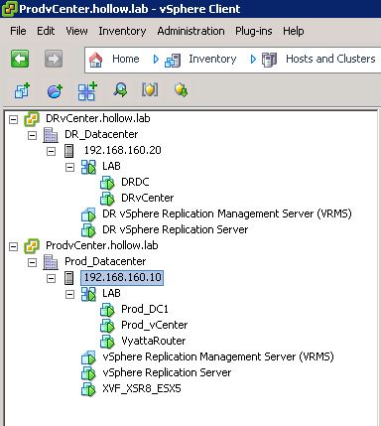Select the DRDC virtual machine label
381x426 pixels.
point(135,182)
